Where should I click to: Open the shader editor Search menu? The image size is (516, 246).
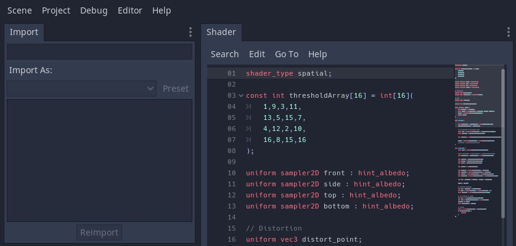(x=225, y=54)
